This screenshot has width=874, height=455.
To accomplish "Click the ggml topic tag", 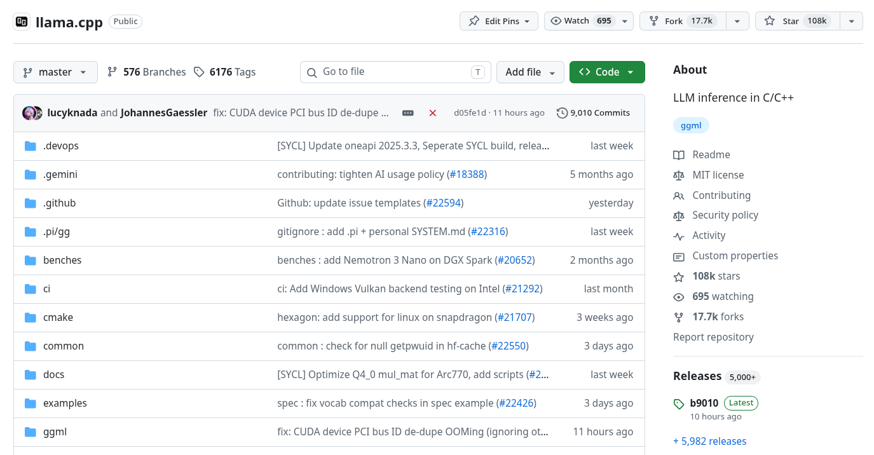I will tap(691, 126).
